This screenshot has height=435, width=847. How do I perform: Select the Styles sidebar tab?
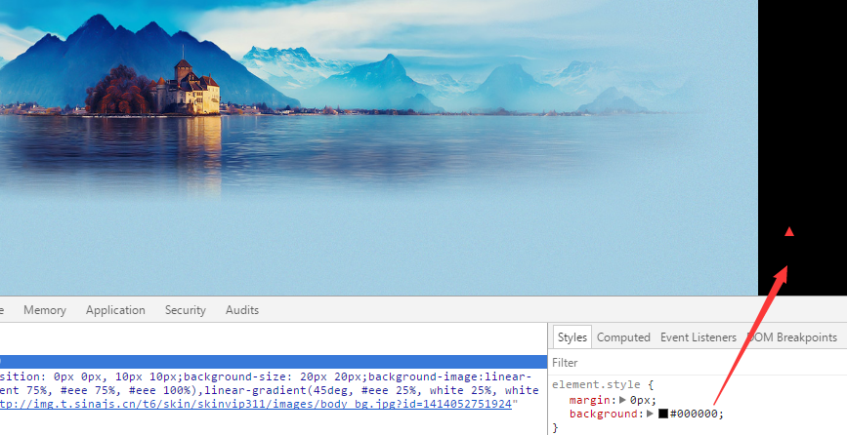tap(572, 337)
